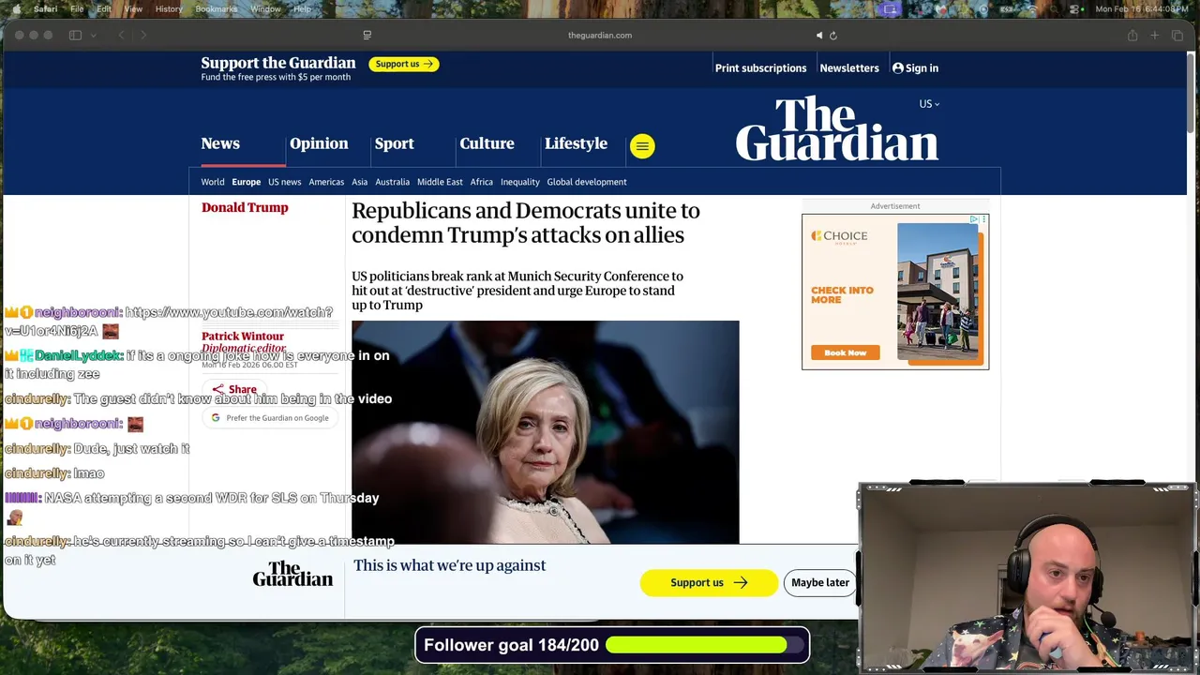Click the theguardian.com address bar
The image size is (1200, 675).
[600, 36]
